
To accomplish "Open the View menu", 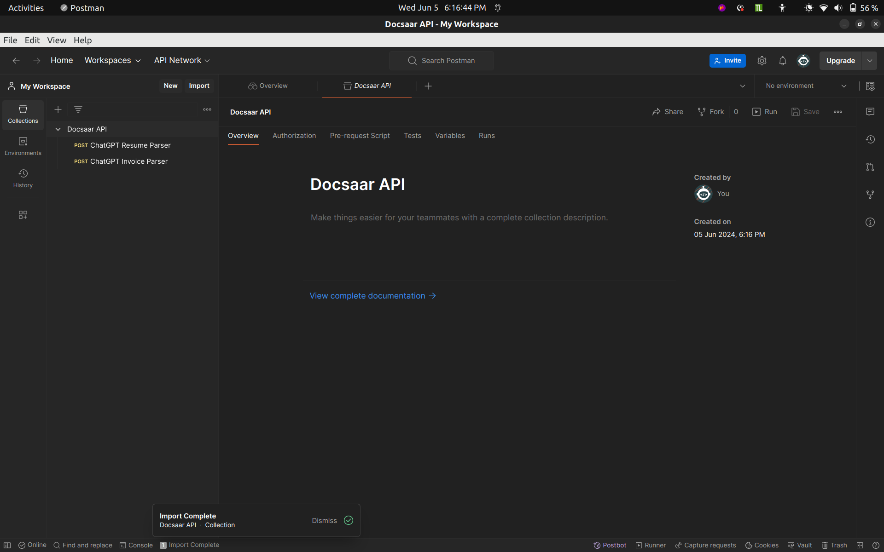I will click(57, 40).
